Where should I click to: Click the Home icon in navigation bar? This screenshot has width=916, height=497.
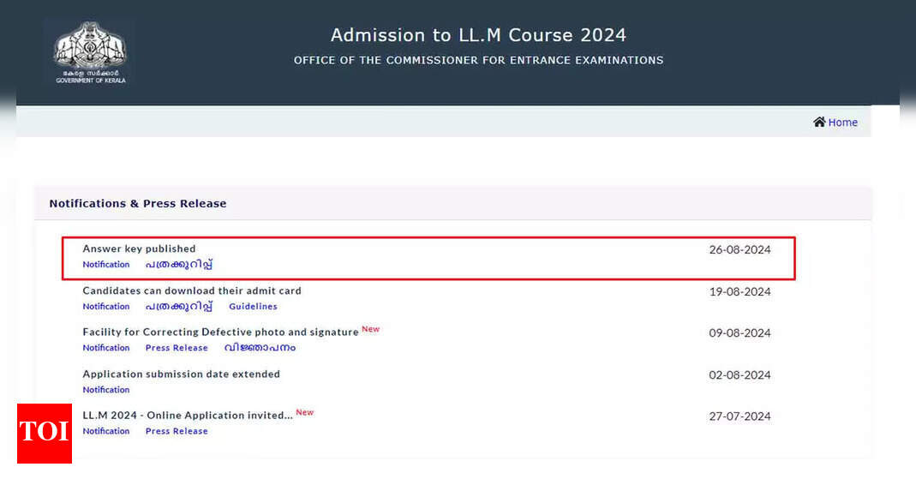point(819,122)
